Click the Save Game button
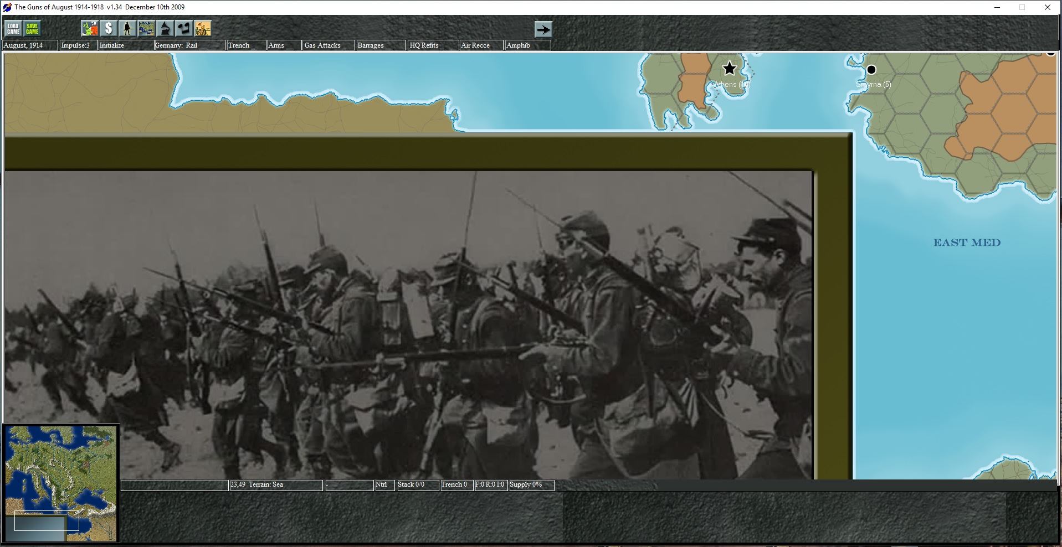 32,28
